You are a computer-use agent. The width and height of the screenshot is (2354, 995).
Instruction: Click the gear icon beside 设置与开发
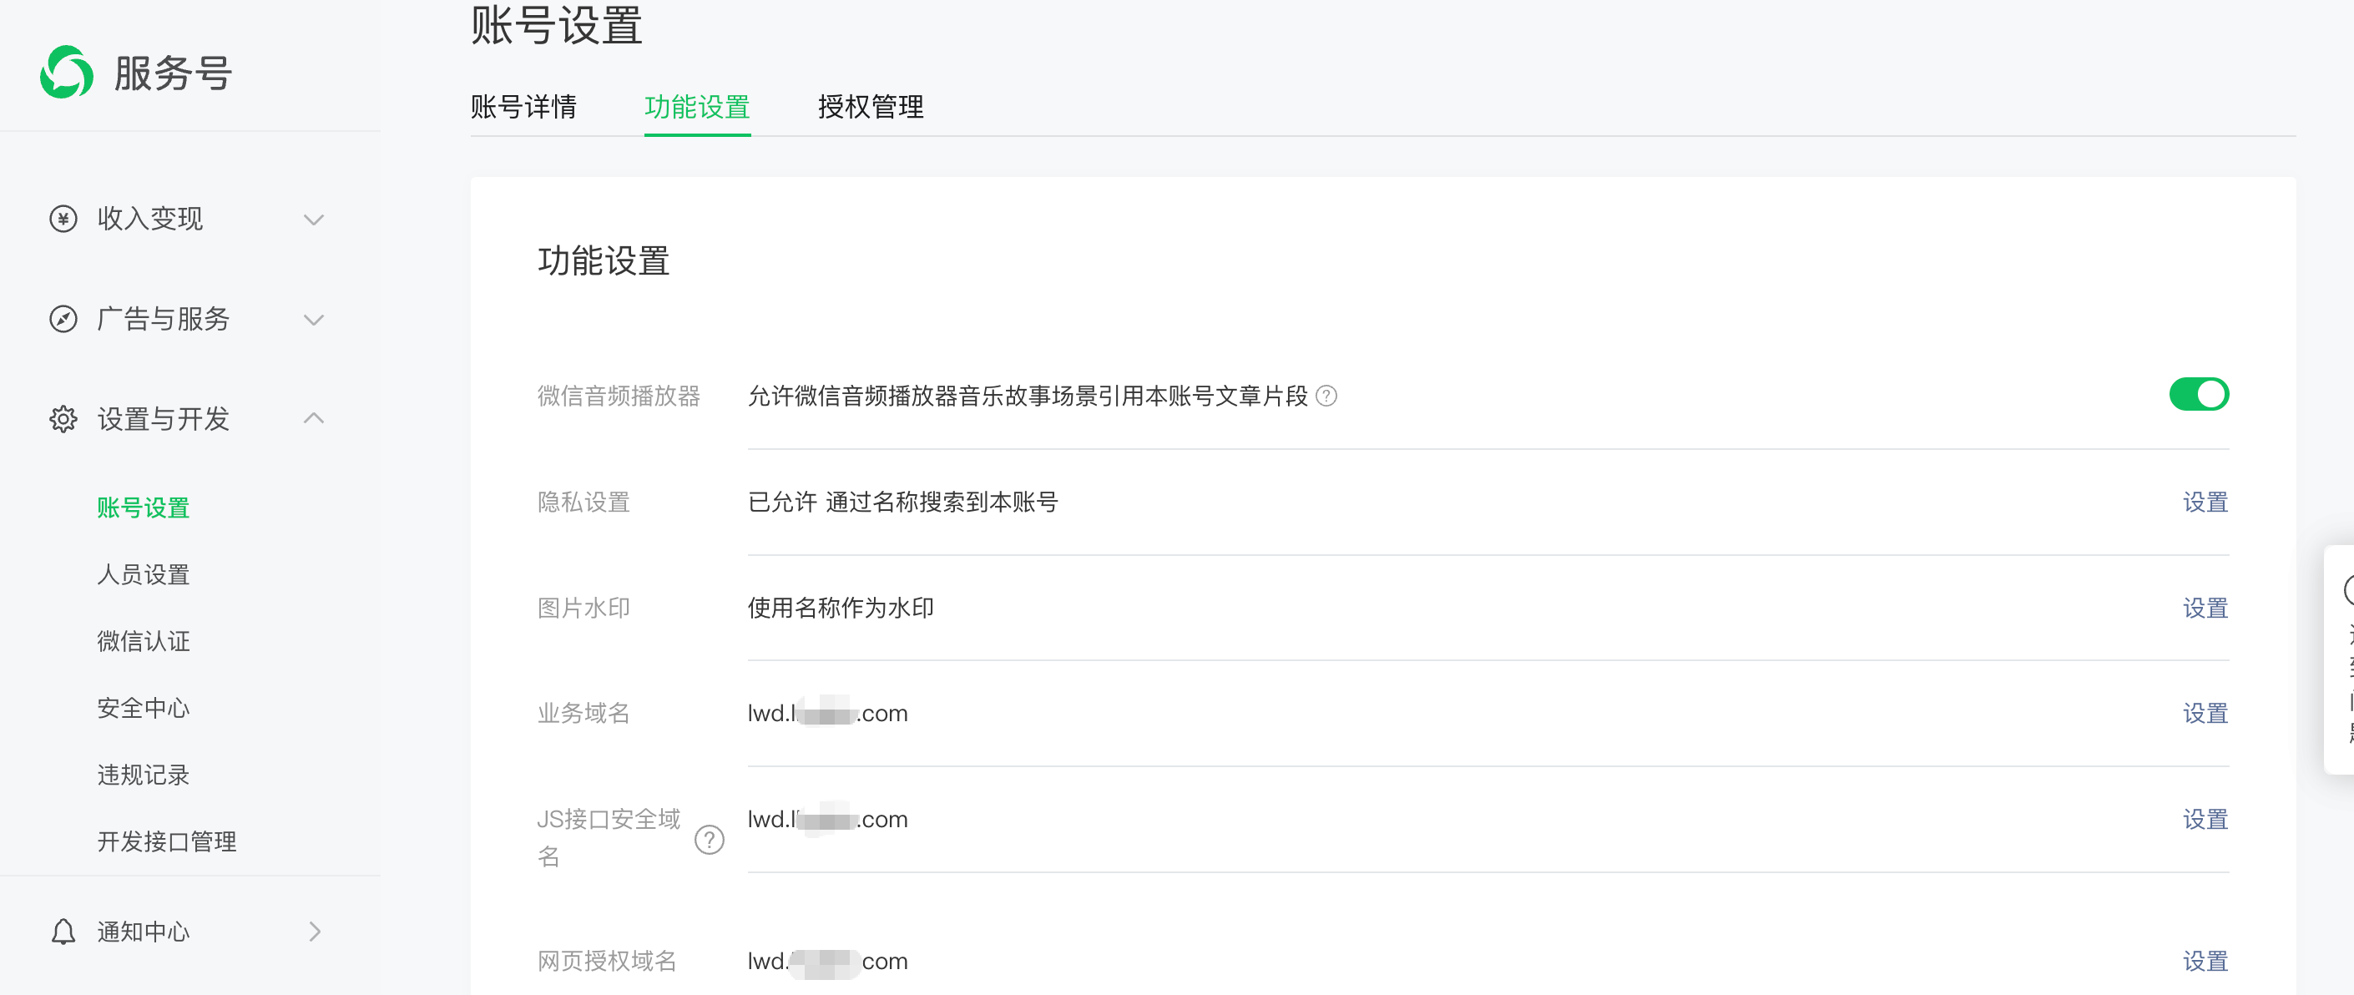coord(63,418)
